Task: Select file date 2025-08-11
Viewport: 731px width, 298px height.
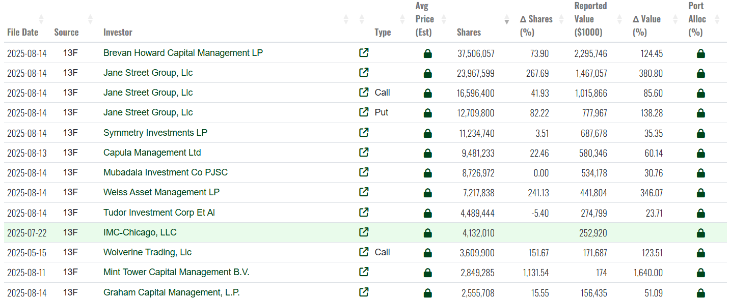Action: tap(26, 273)
